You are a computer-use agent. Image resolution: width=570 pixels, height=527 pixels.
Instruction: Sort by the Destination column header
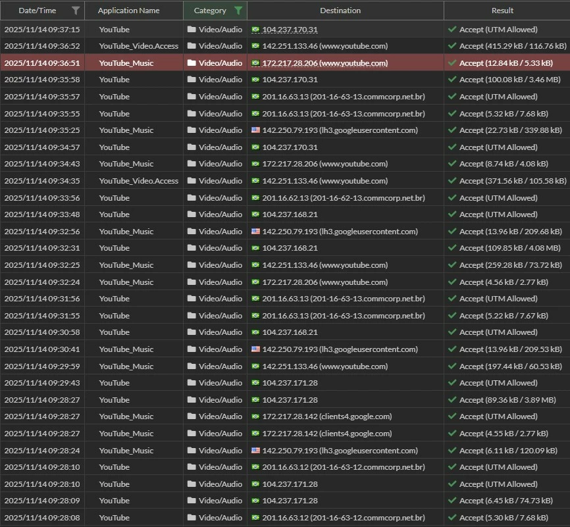click(340, 11)
